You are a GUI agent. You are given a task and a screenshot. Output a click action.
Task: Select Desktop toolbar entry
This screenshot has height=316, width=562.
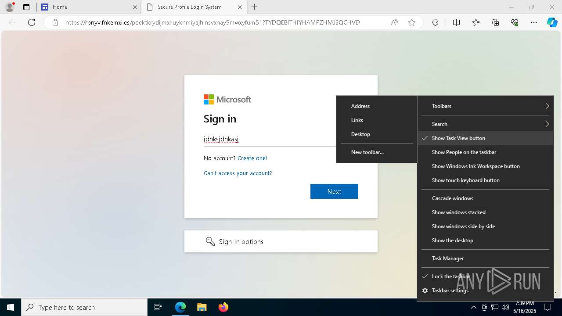(377, 134)
